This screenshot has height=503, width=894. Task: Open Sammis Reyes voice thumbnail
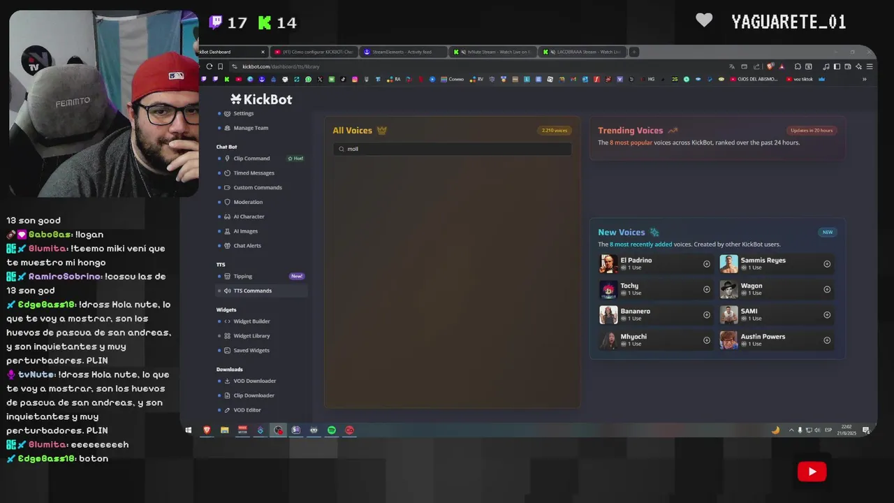[x=728, y=264]
